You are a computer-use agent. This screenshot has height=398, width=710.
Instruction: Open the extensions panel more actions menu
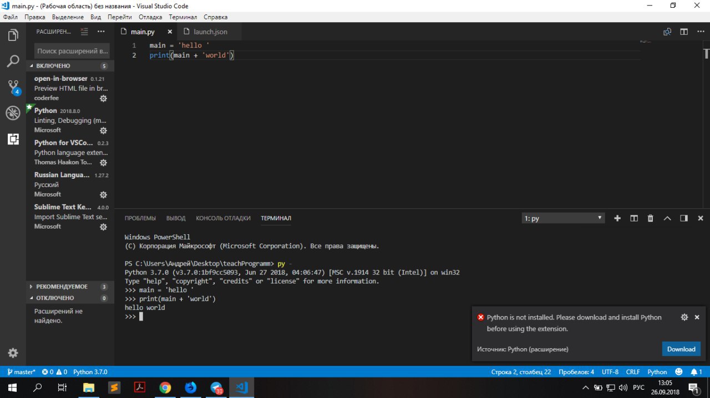(100, 32)
